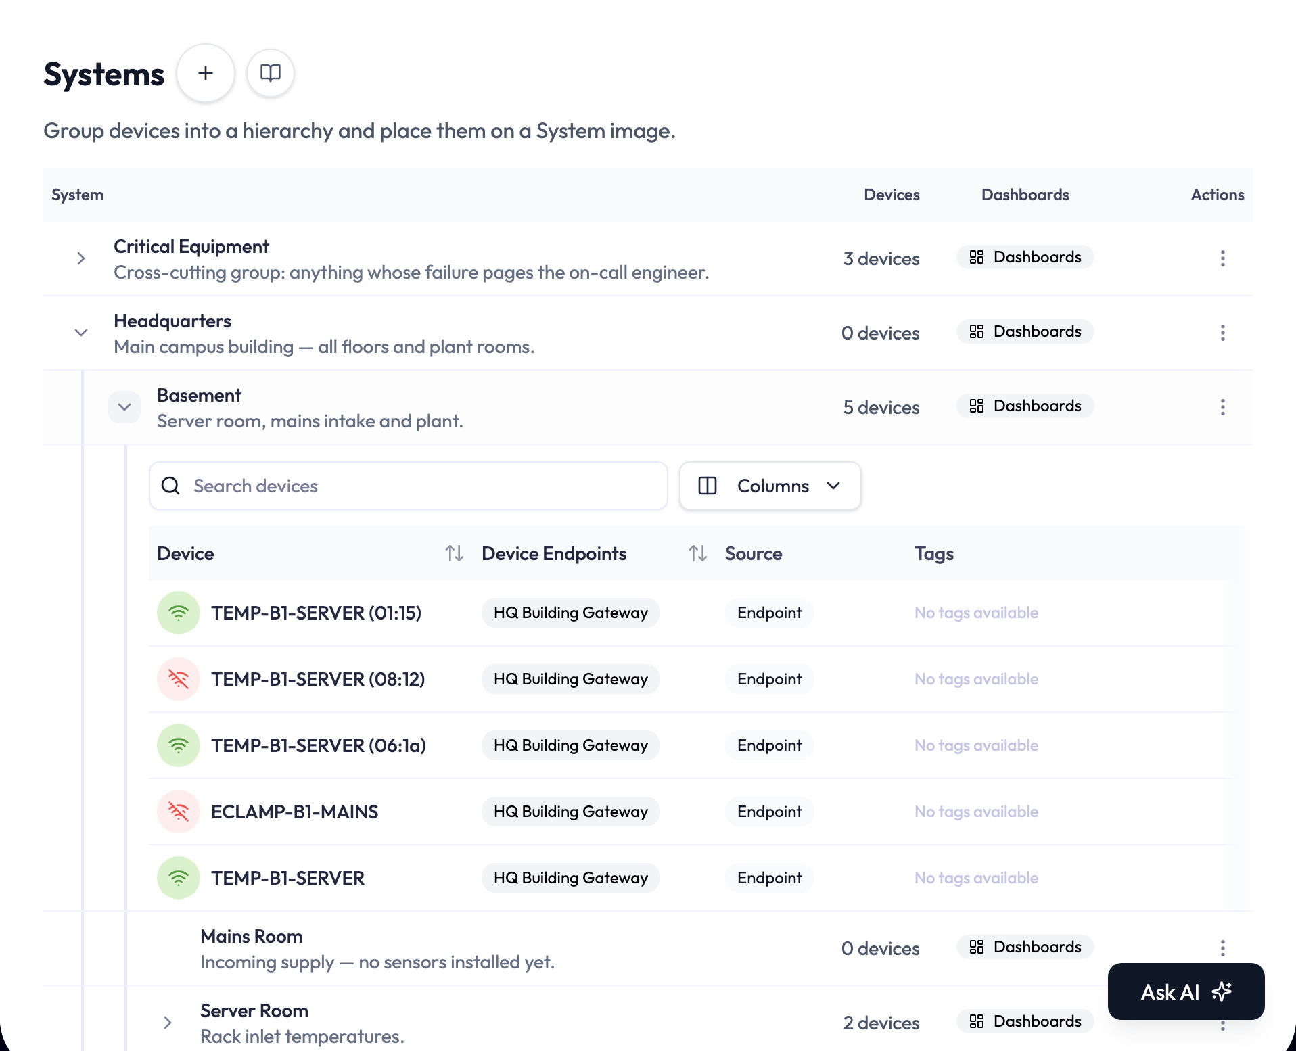Collapse the Basement subsystem

[x=124, y=407]
